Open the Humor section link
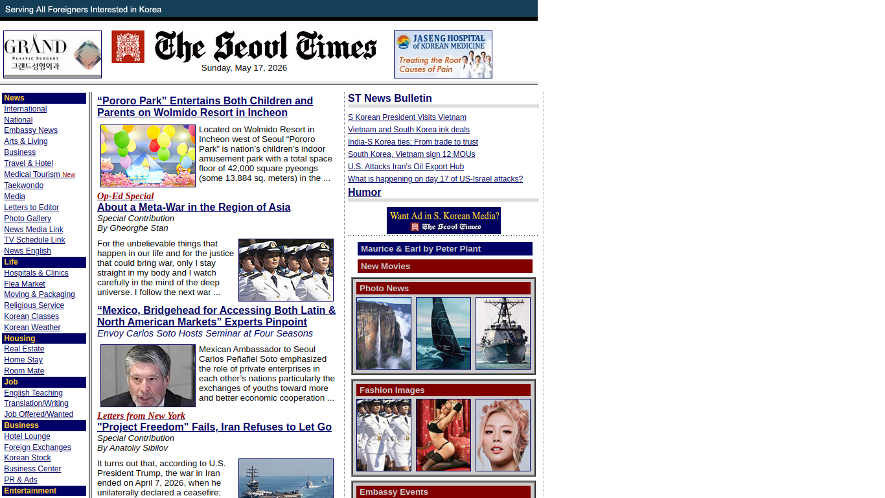The height and width of the screenshot is (498, 885). [x=365, y=192]
